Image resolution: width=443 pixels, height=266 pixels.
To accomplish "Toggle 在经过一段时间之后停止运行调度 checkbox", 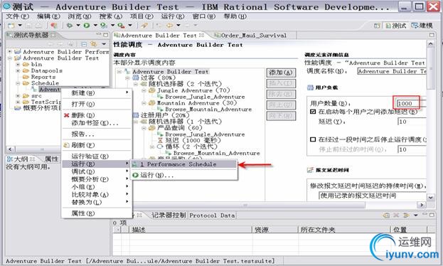I will point(313,139).
